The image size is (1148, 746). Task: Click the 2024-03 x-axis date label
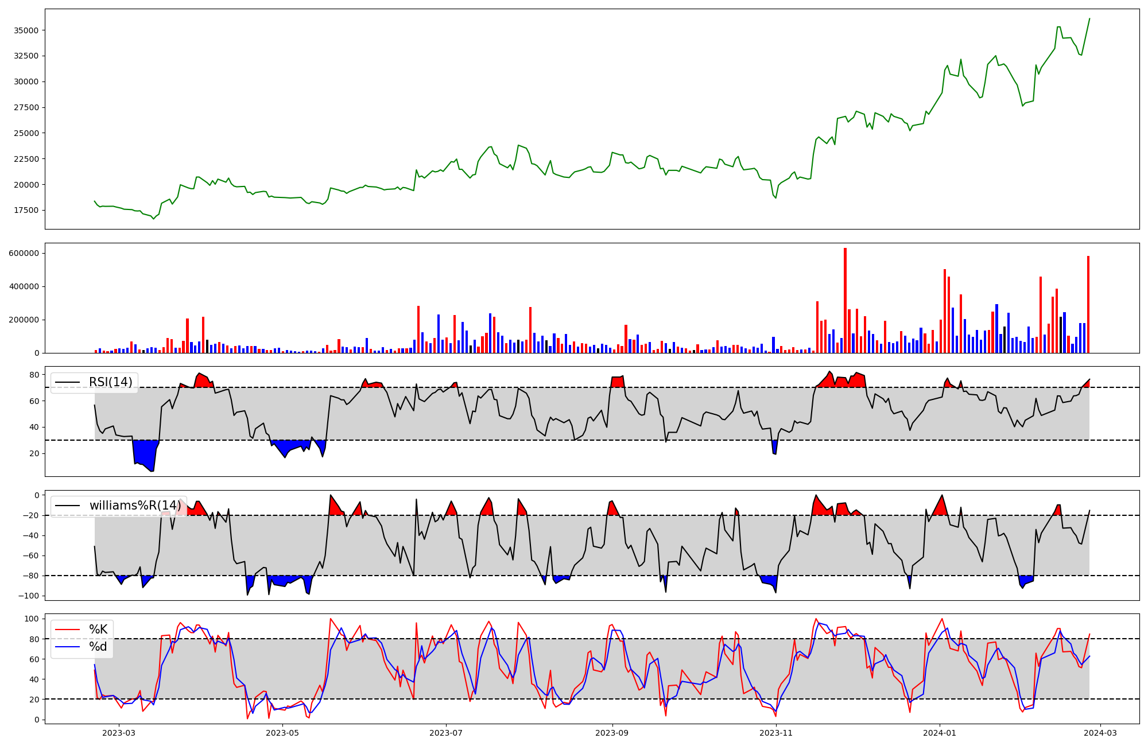pyautogui.click(x=1100, y=733)
